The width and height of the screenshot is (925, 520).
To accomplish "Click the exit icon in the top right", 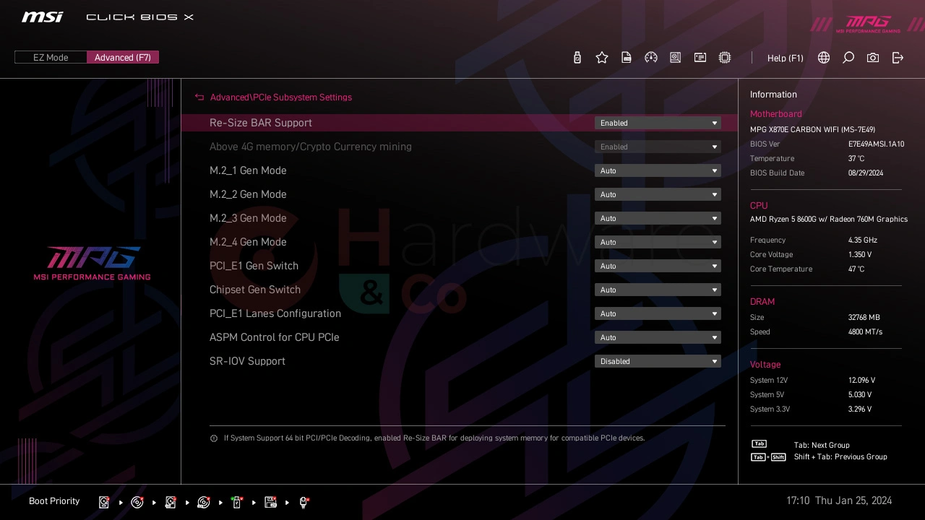I will (x=898, y=58).
